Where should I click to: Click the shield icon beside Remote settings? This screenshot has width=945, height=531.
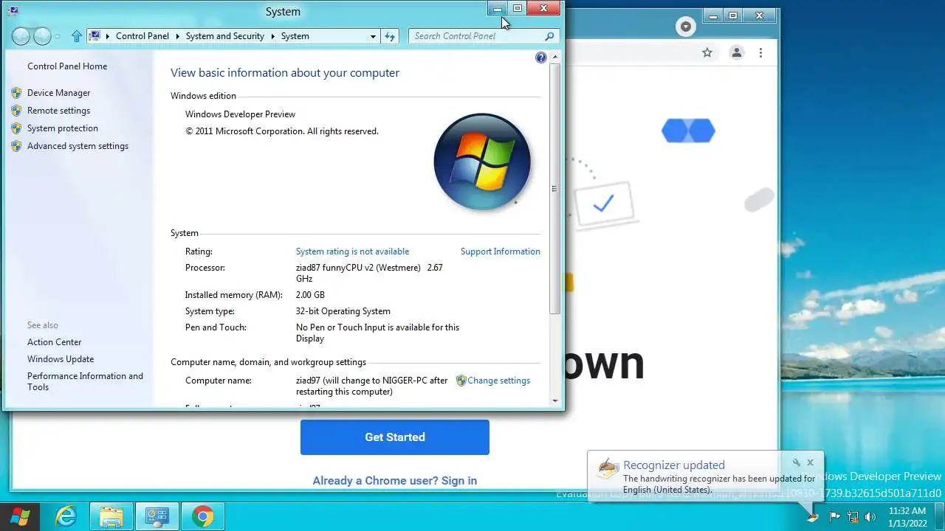click(16, 111)
